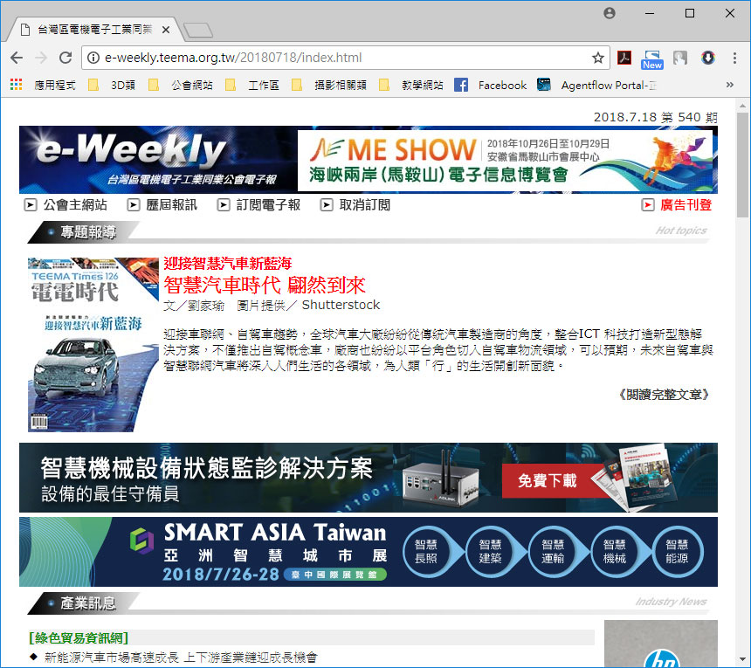Viewport: 751px width, 668px height.
Task: Open the Chrome three-dot menu
Action: point(734,58)
